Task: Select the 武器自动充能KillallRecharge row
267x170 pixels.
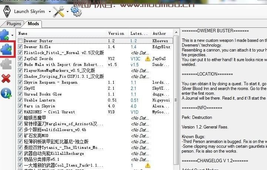Action: tap(95, 153)
